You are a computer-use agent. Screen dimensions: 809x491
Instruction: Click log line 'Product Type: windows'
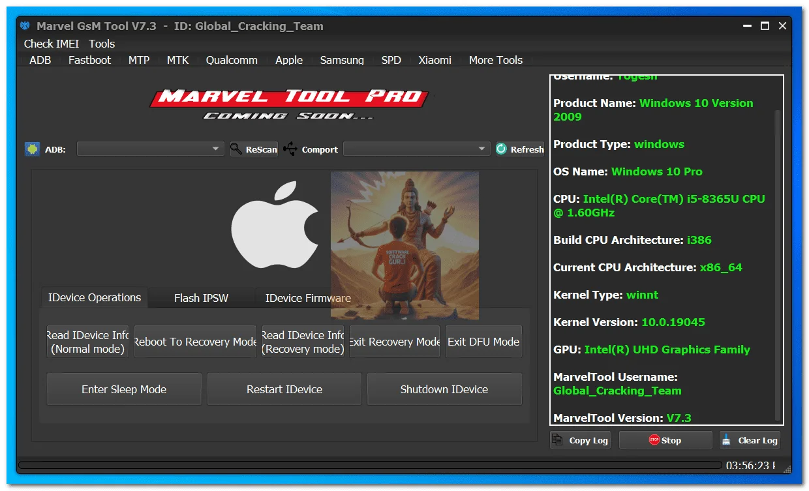pyautogui.click(x=618, y=144)
